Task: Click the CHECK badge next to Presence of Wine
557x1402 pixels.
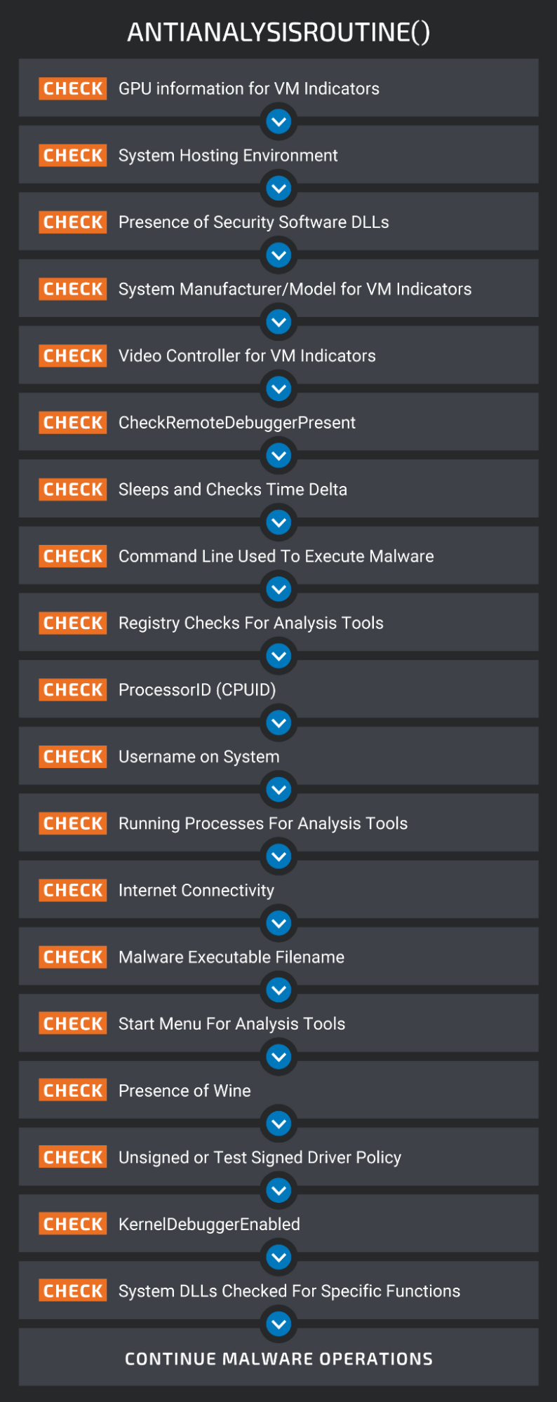Action: coord(73,1091)
